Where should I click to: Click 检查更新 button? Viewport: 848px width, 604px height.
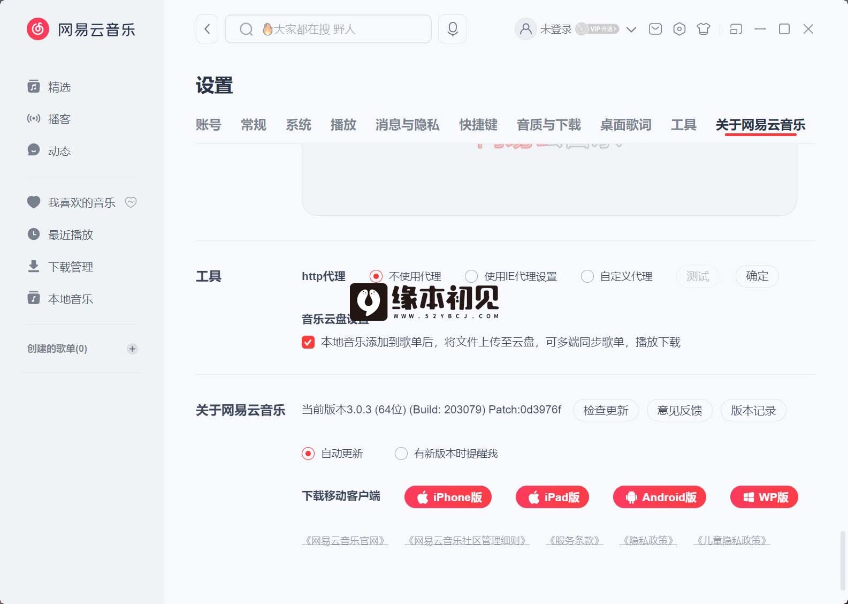[x=606, y=410]
